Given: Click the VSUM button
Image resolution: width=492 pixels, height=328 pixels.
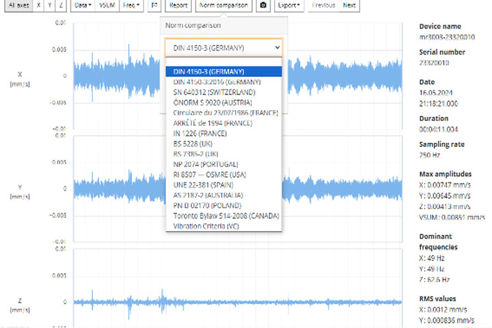Looking at the screenshot, I should click(107, 5).
